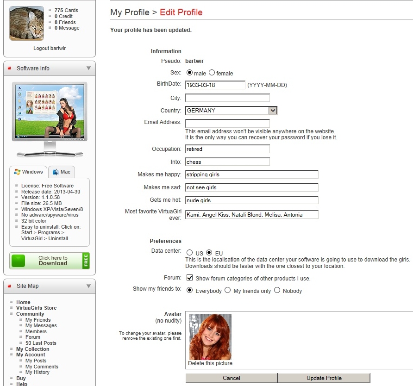413x386 pixels.
Task: Click the Mac Finder icon on tab
Action: [x=56, y=172]
